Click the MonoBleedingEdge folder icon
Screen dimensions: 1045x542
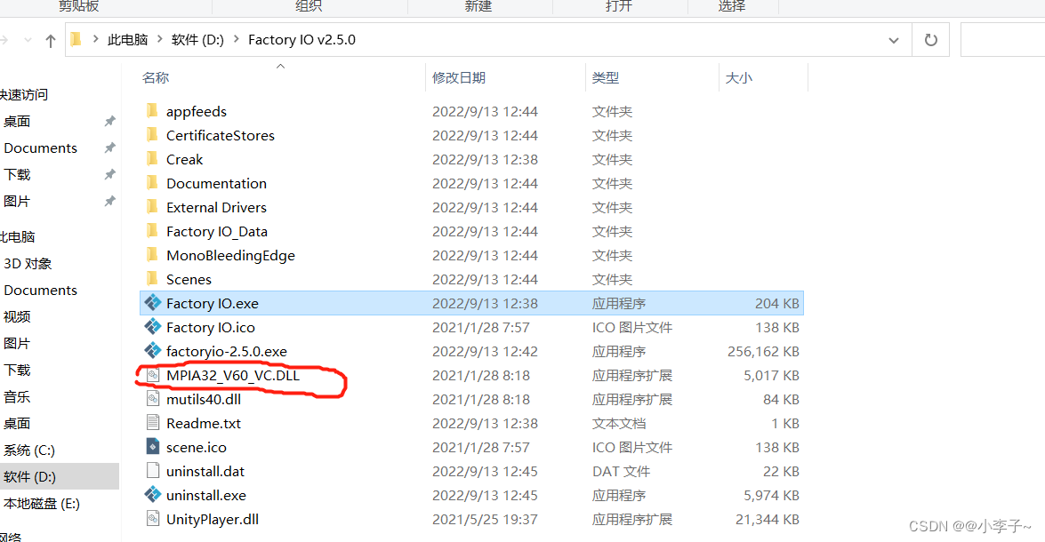click(x=152, y=254)
